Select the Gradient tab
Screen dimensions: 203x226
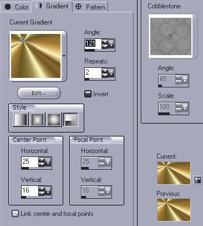tap(52, 6)
